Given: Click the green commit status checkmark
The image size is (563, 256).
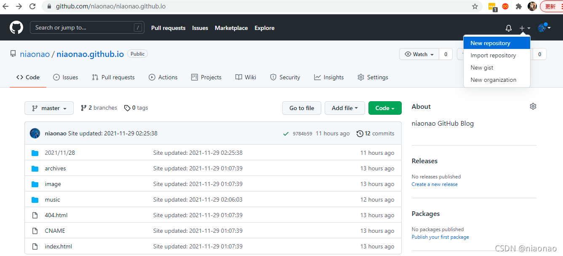Looking at the screenshot, I should click(x=286, y=134).
